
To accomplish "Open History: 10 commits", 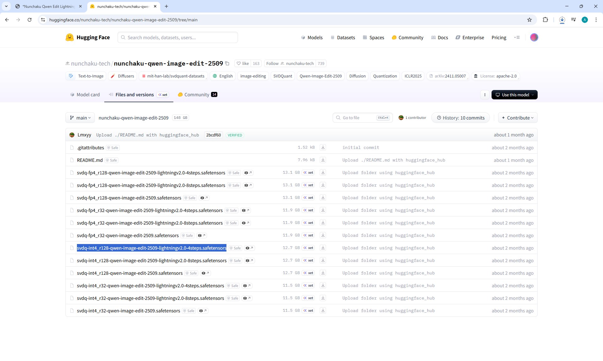I will pos(460,118).
